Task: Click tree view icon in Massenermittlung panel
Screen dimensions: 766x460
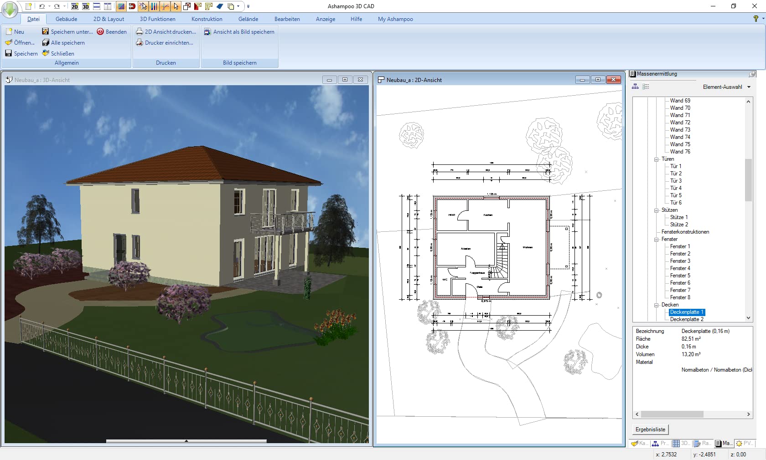Action: (x=635, y=87)
